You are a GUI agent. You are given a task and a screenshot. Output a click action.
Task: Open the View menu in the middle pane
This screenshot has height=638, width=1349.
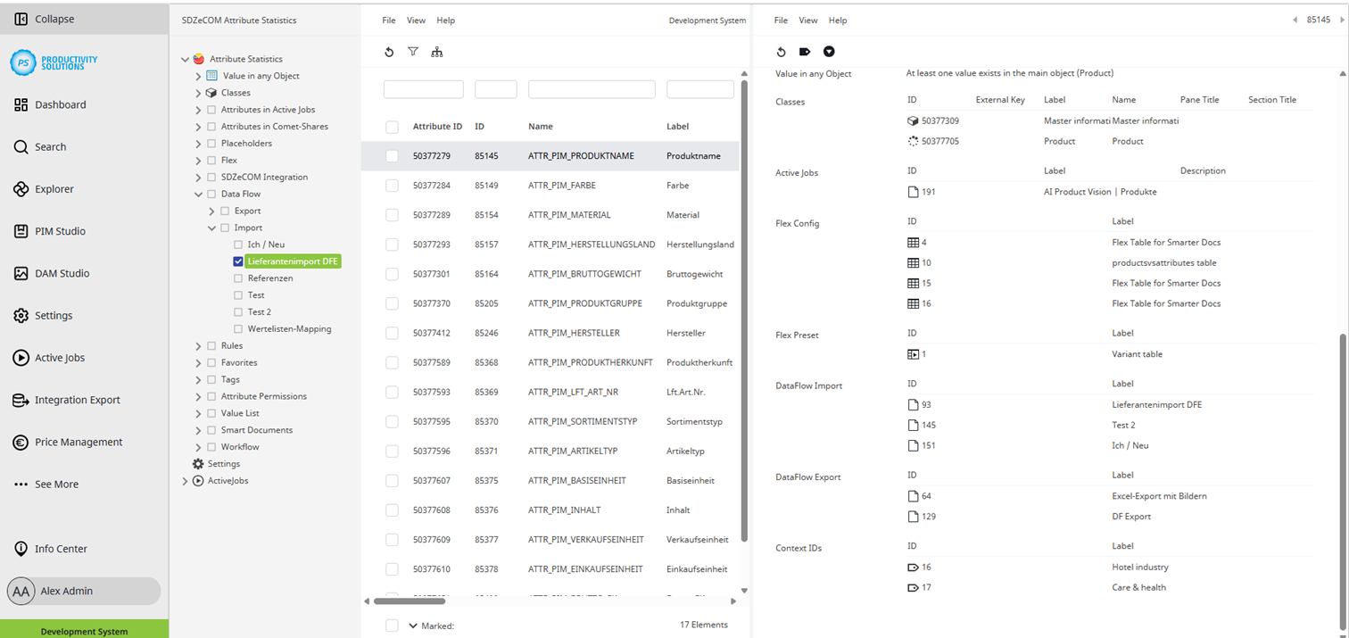pyautogui.click(x=416, y=20)
